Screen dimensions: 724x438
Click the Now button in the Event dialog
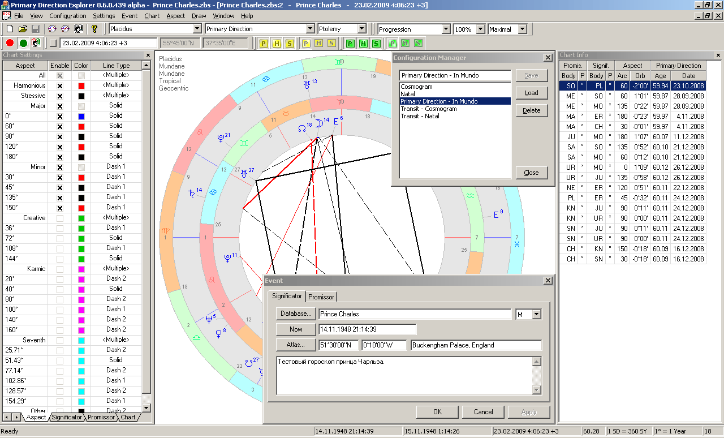[x=296, y=329]
